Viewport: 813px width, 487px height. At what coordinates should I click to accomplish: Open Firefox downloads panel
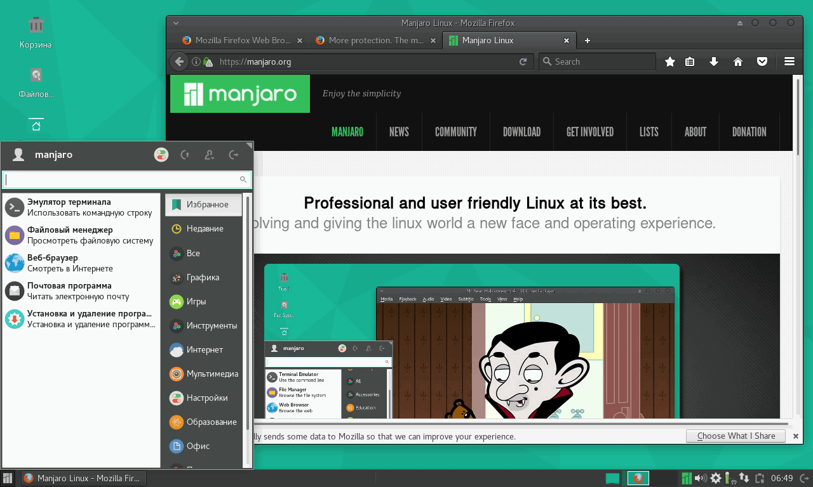click(714, 62)
